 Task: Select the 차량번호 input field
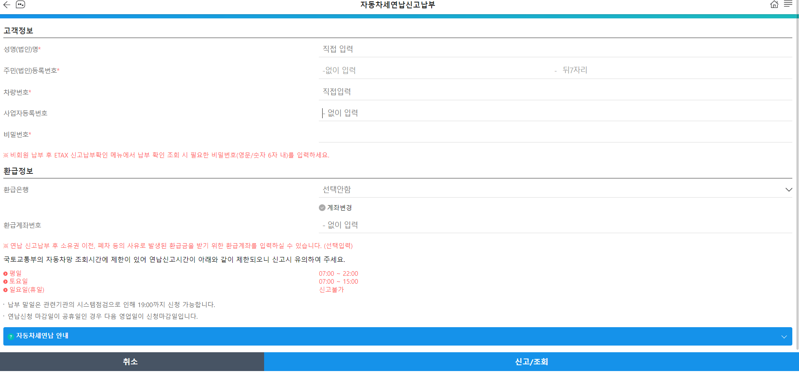click(555, 92)
